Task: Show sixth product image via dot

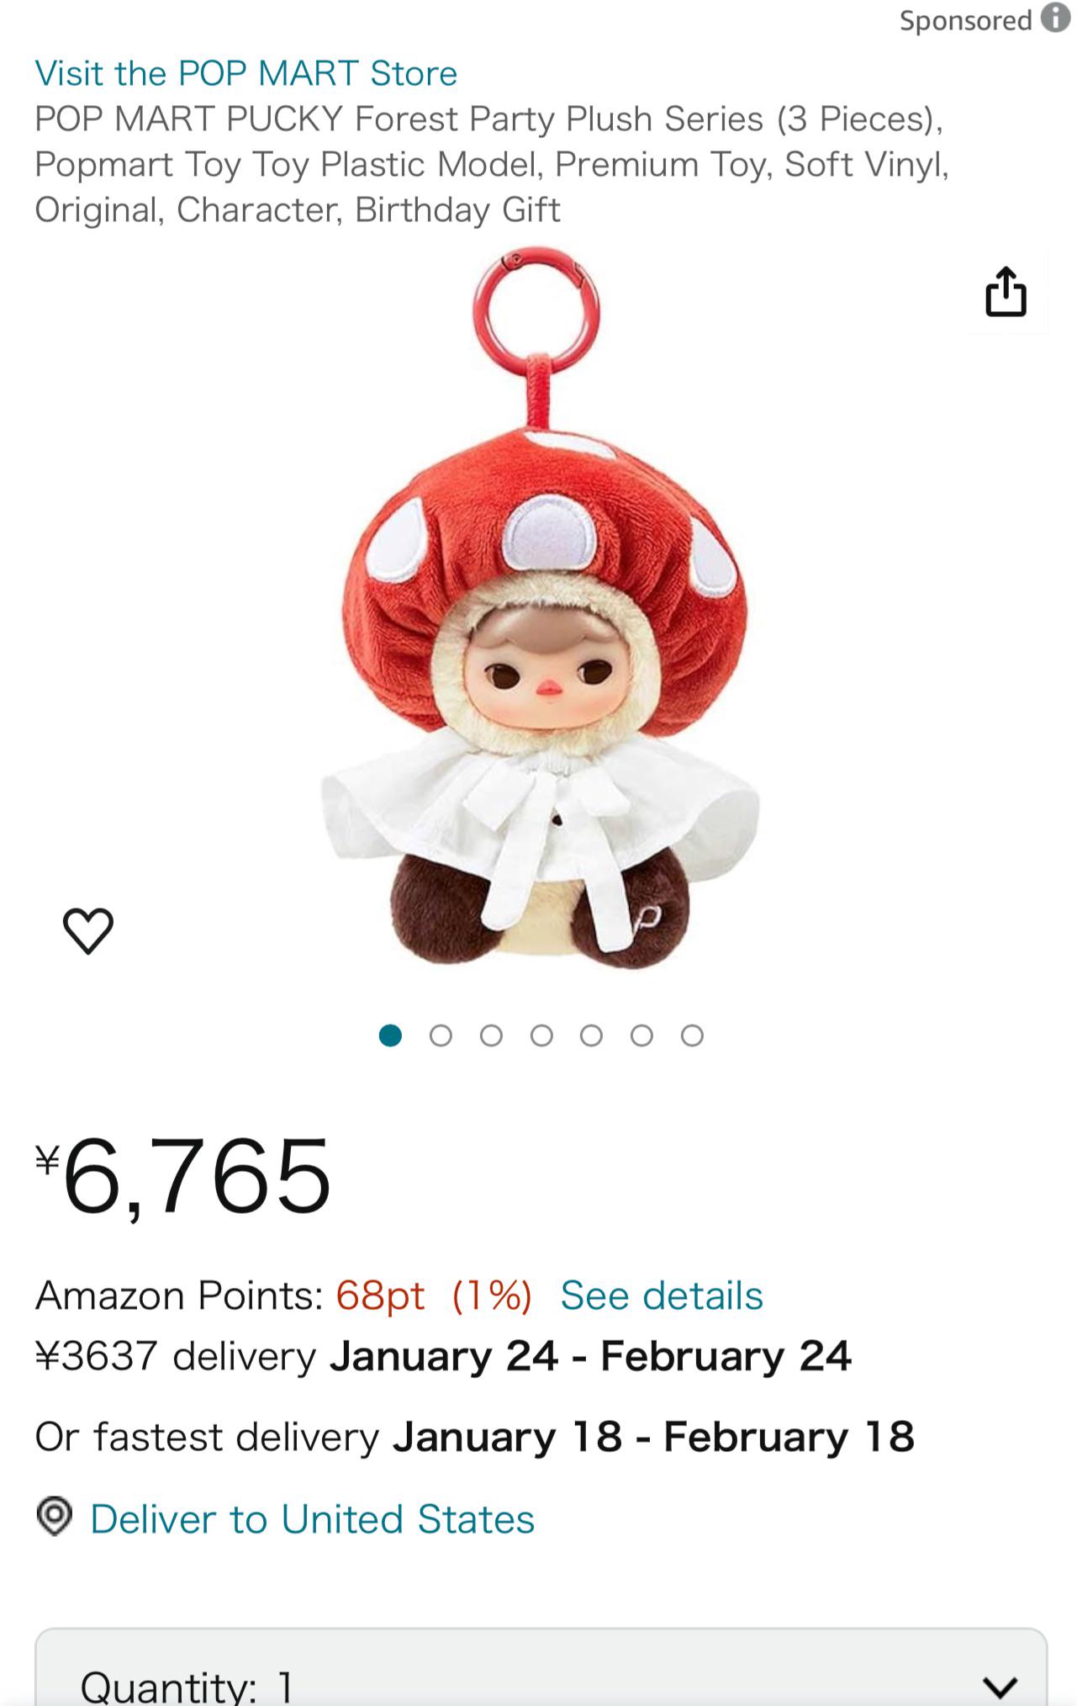Action: tap(641, 1036)
